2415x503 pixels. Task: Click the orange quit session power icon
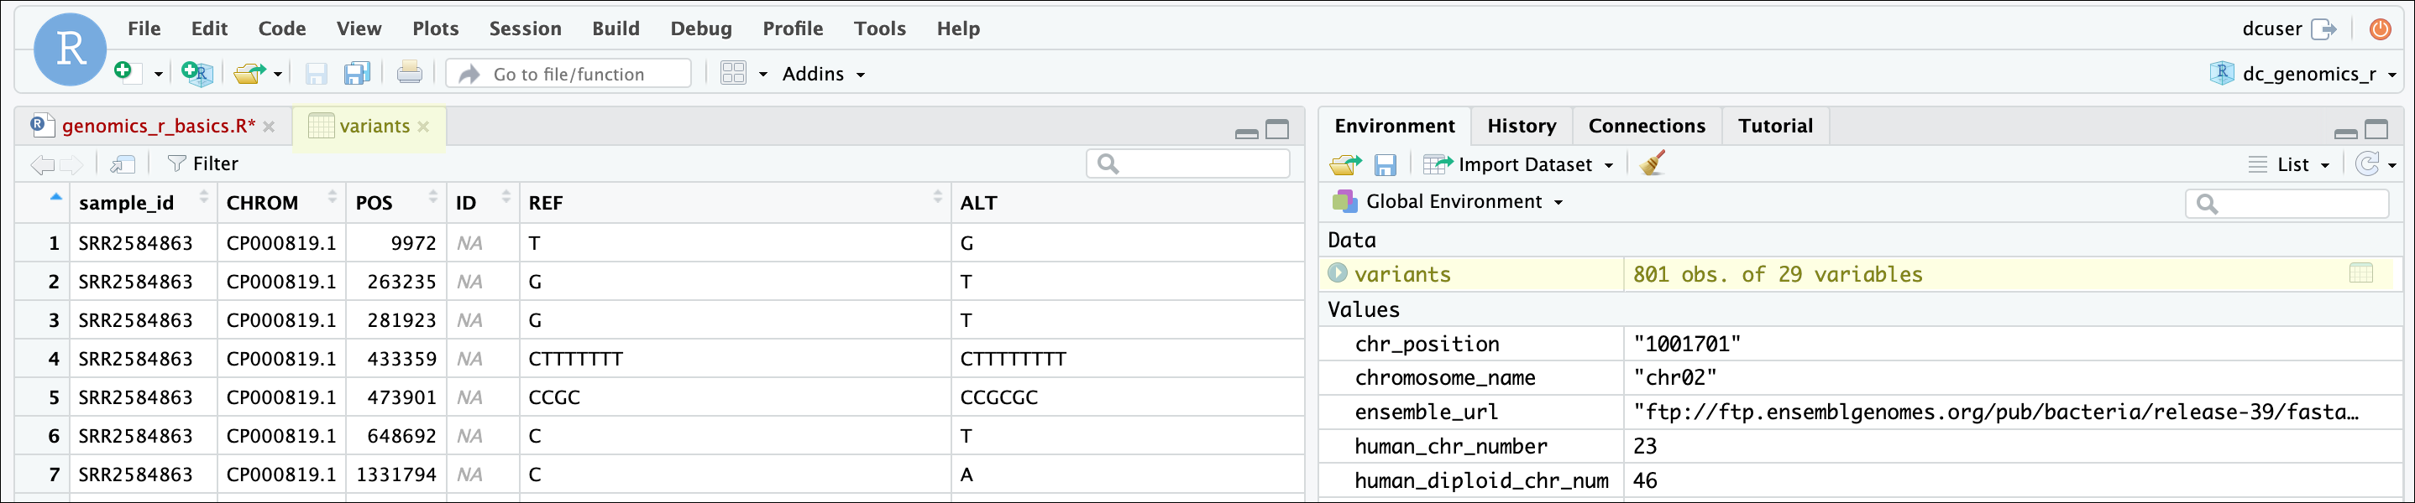(2380, 29)
